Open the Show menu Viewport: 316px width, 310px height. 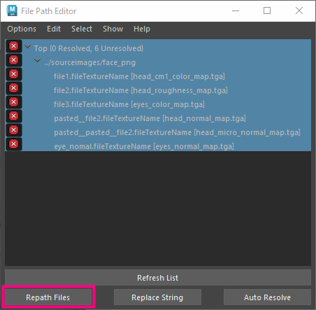[x=113, y=29]
